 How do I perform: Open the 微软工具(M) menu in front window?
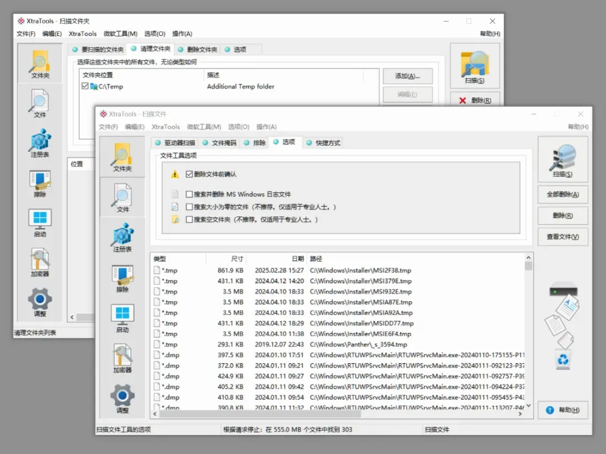(x=204, y=127)
